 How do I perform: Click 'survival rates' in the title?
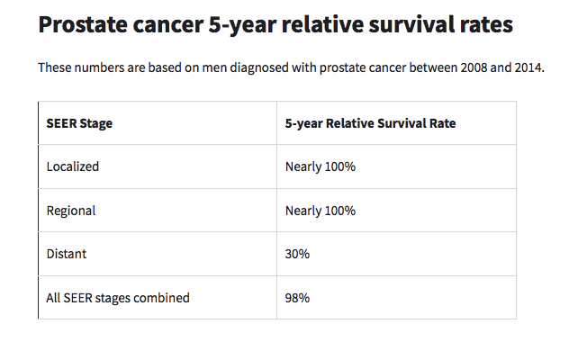[x=440, y=24]
